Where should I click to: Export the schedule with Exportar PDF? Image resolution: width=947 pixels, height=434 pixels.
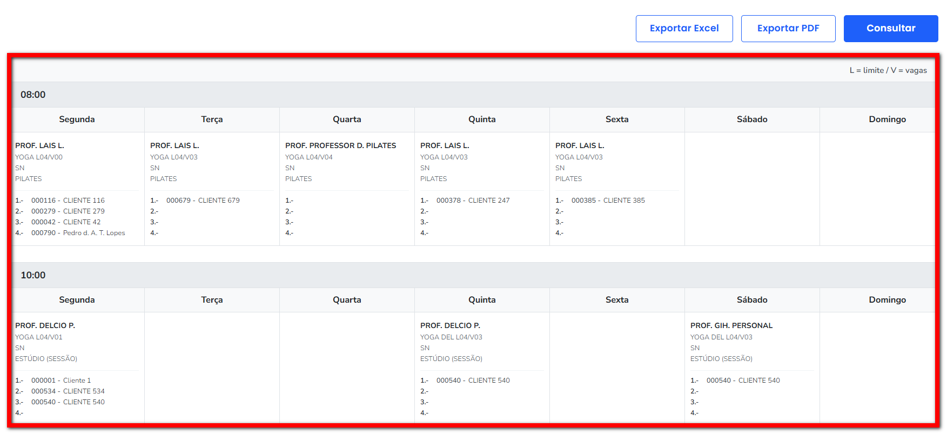(x=788, y=29)
